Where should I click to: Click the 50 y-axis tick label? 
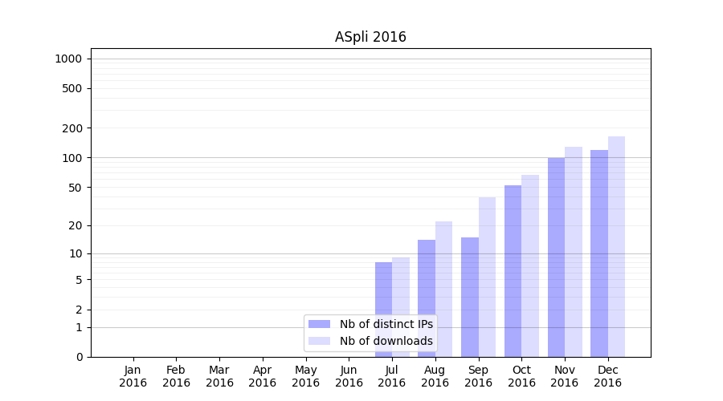click(x=74, y=188)
